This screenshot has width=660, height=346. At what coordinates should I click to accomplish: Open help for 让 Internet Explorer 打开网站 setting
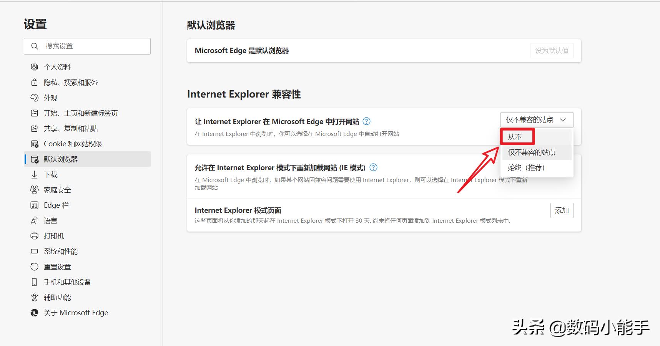pyautogui.click(x=367, y=121)
